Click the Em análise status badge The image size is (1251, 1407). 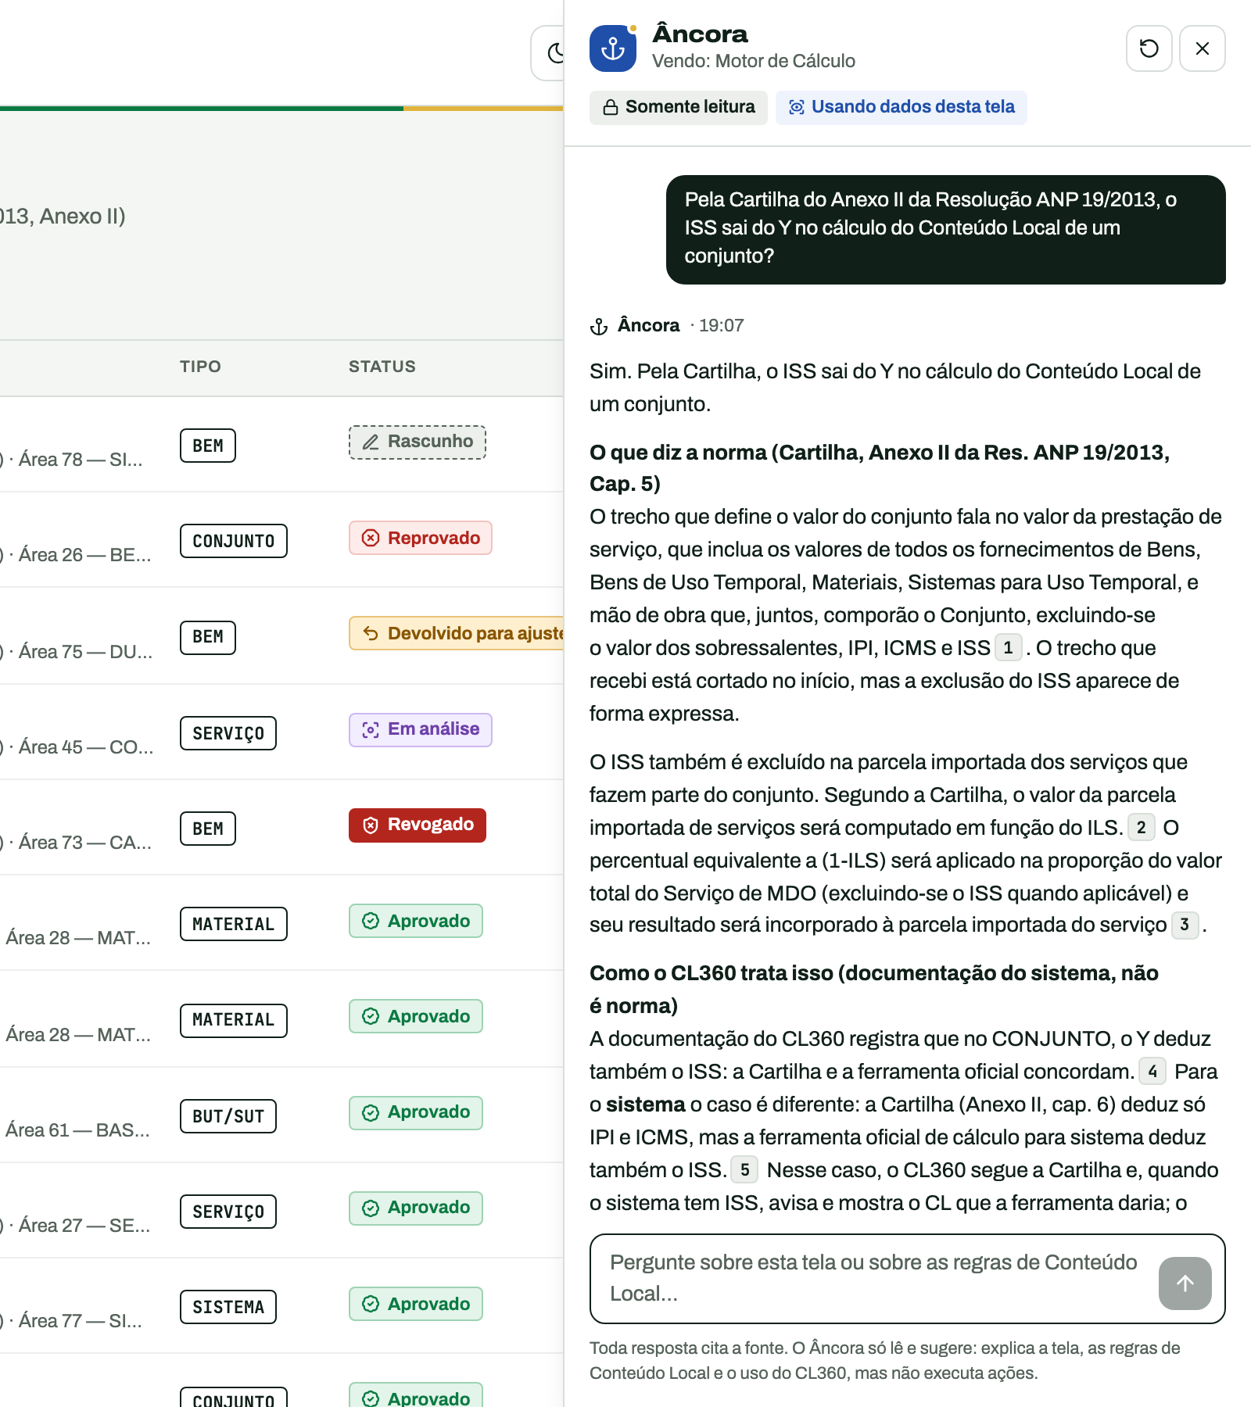(420, 730)
